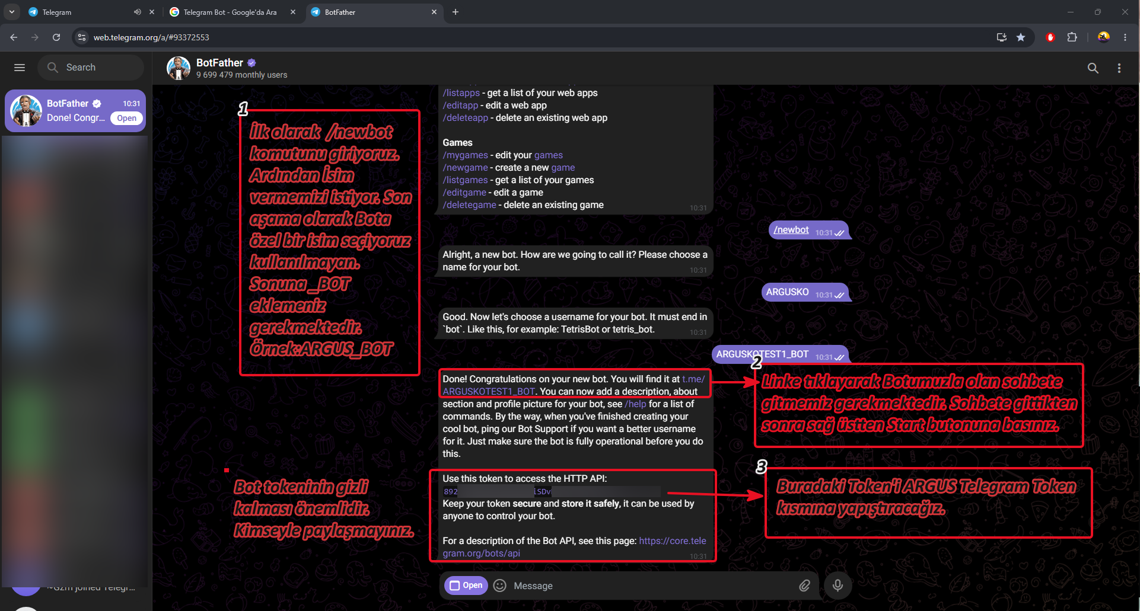Search within this chat using magnifier icon

pyautogui.click(x=1093, y=68)
